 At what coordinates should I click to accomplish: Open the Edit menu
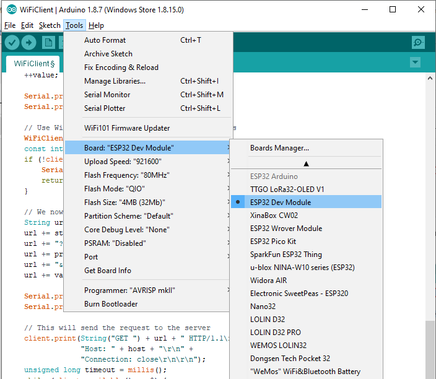27,25
